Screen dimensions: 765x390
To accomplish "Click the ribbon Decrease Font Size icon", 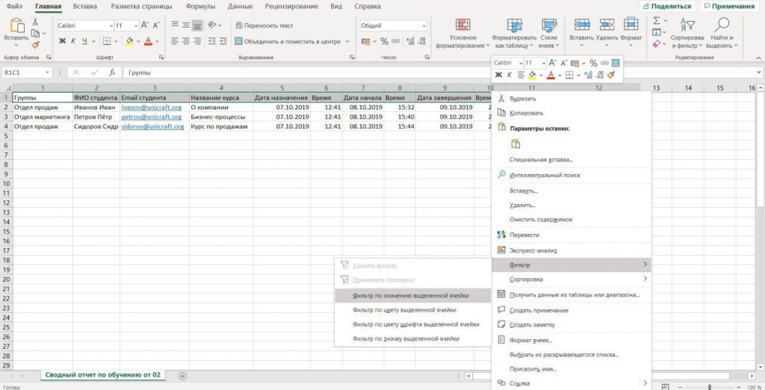I will click(156, 25).
